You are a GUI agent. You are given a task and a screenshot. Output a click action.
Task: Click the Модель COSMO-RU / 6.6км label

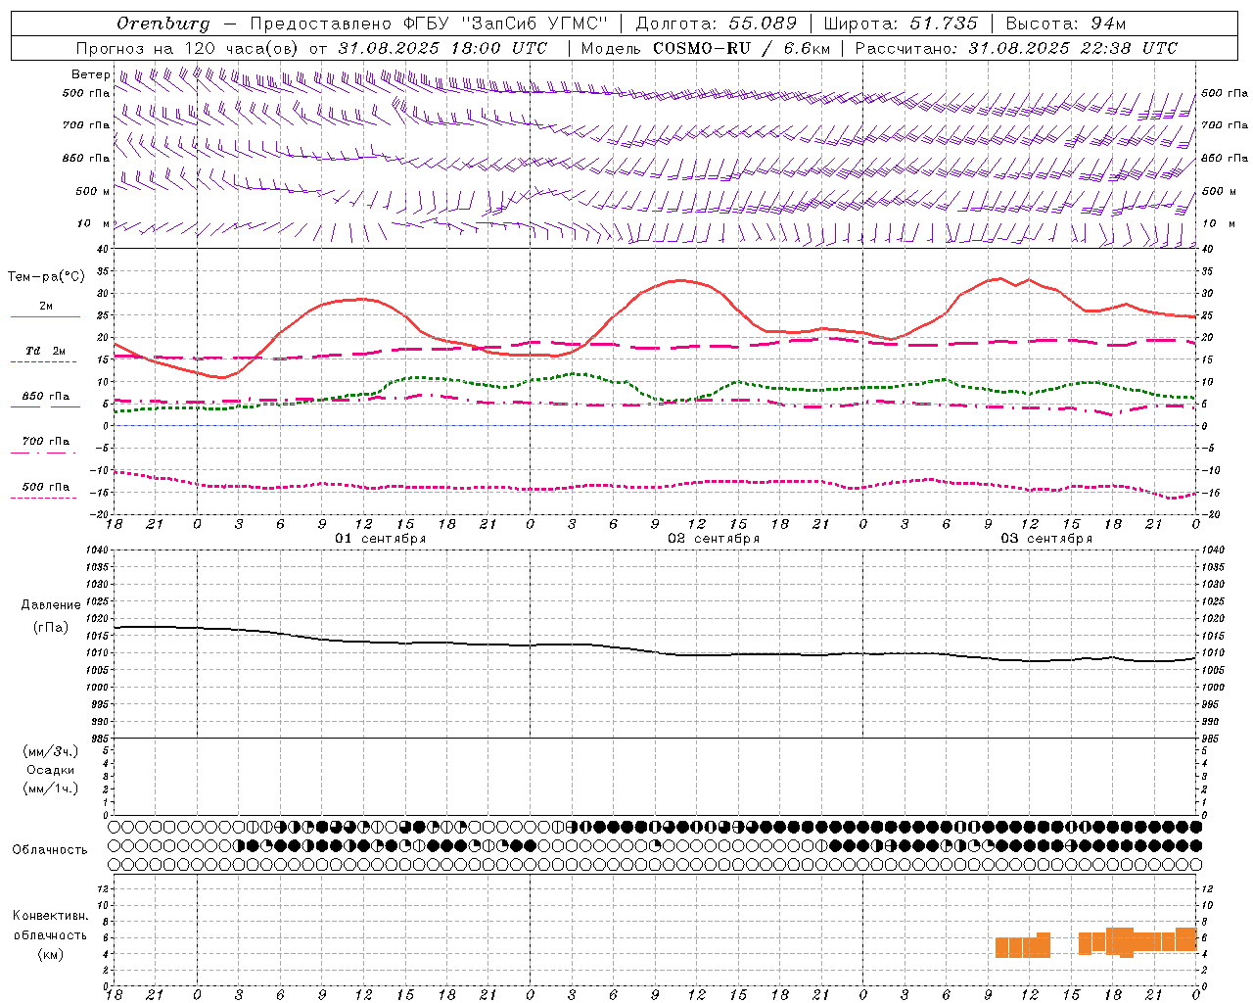click(x=706, y=48)
